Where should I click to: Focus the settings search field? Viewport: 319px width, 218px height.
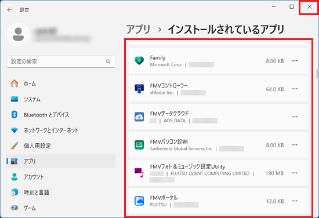click(61, 61)
